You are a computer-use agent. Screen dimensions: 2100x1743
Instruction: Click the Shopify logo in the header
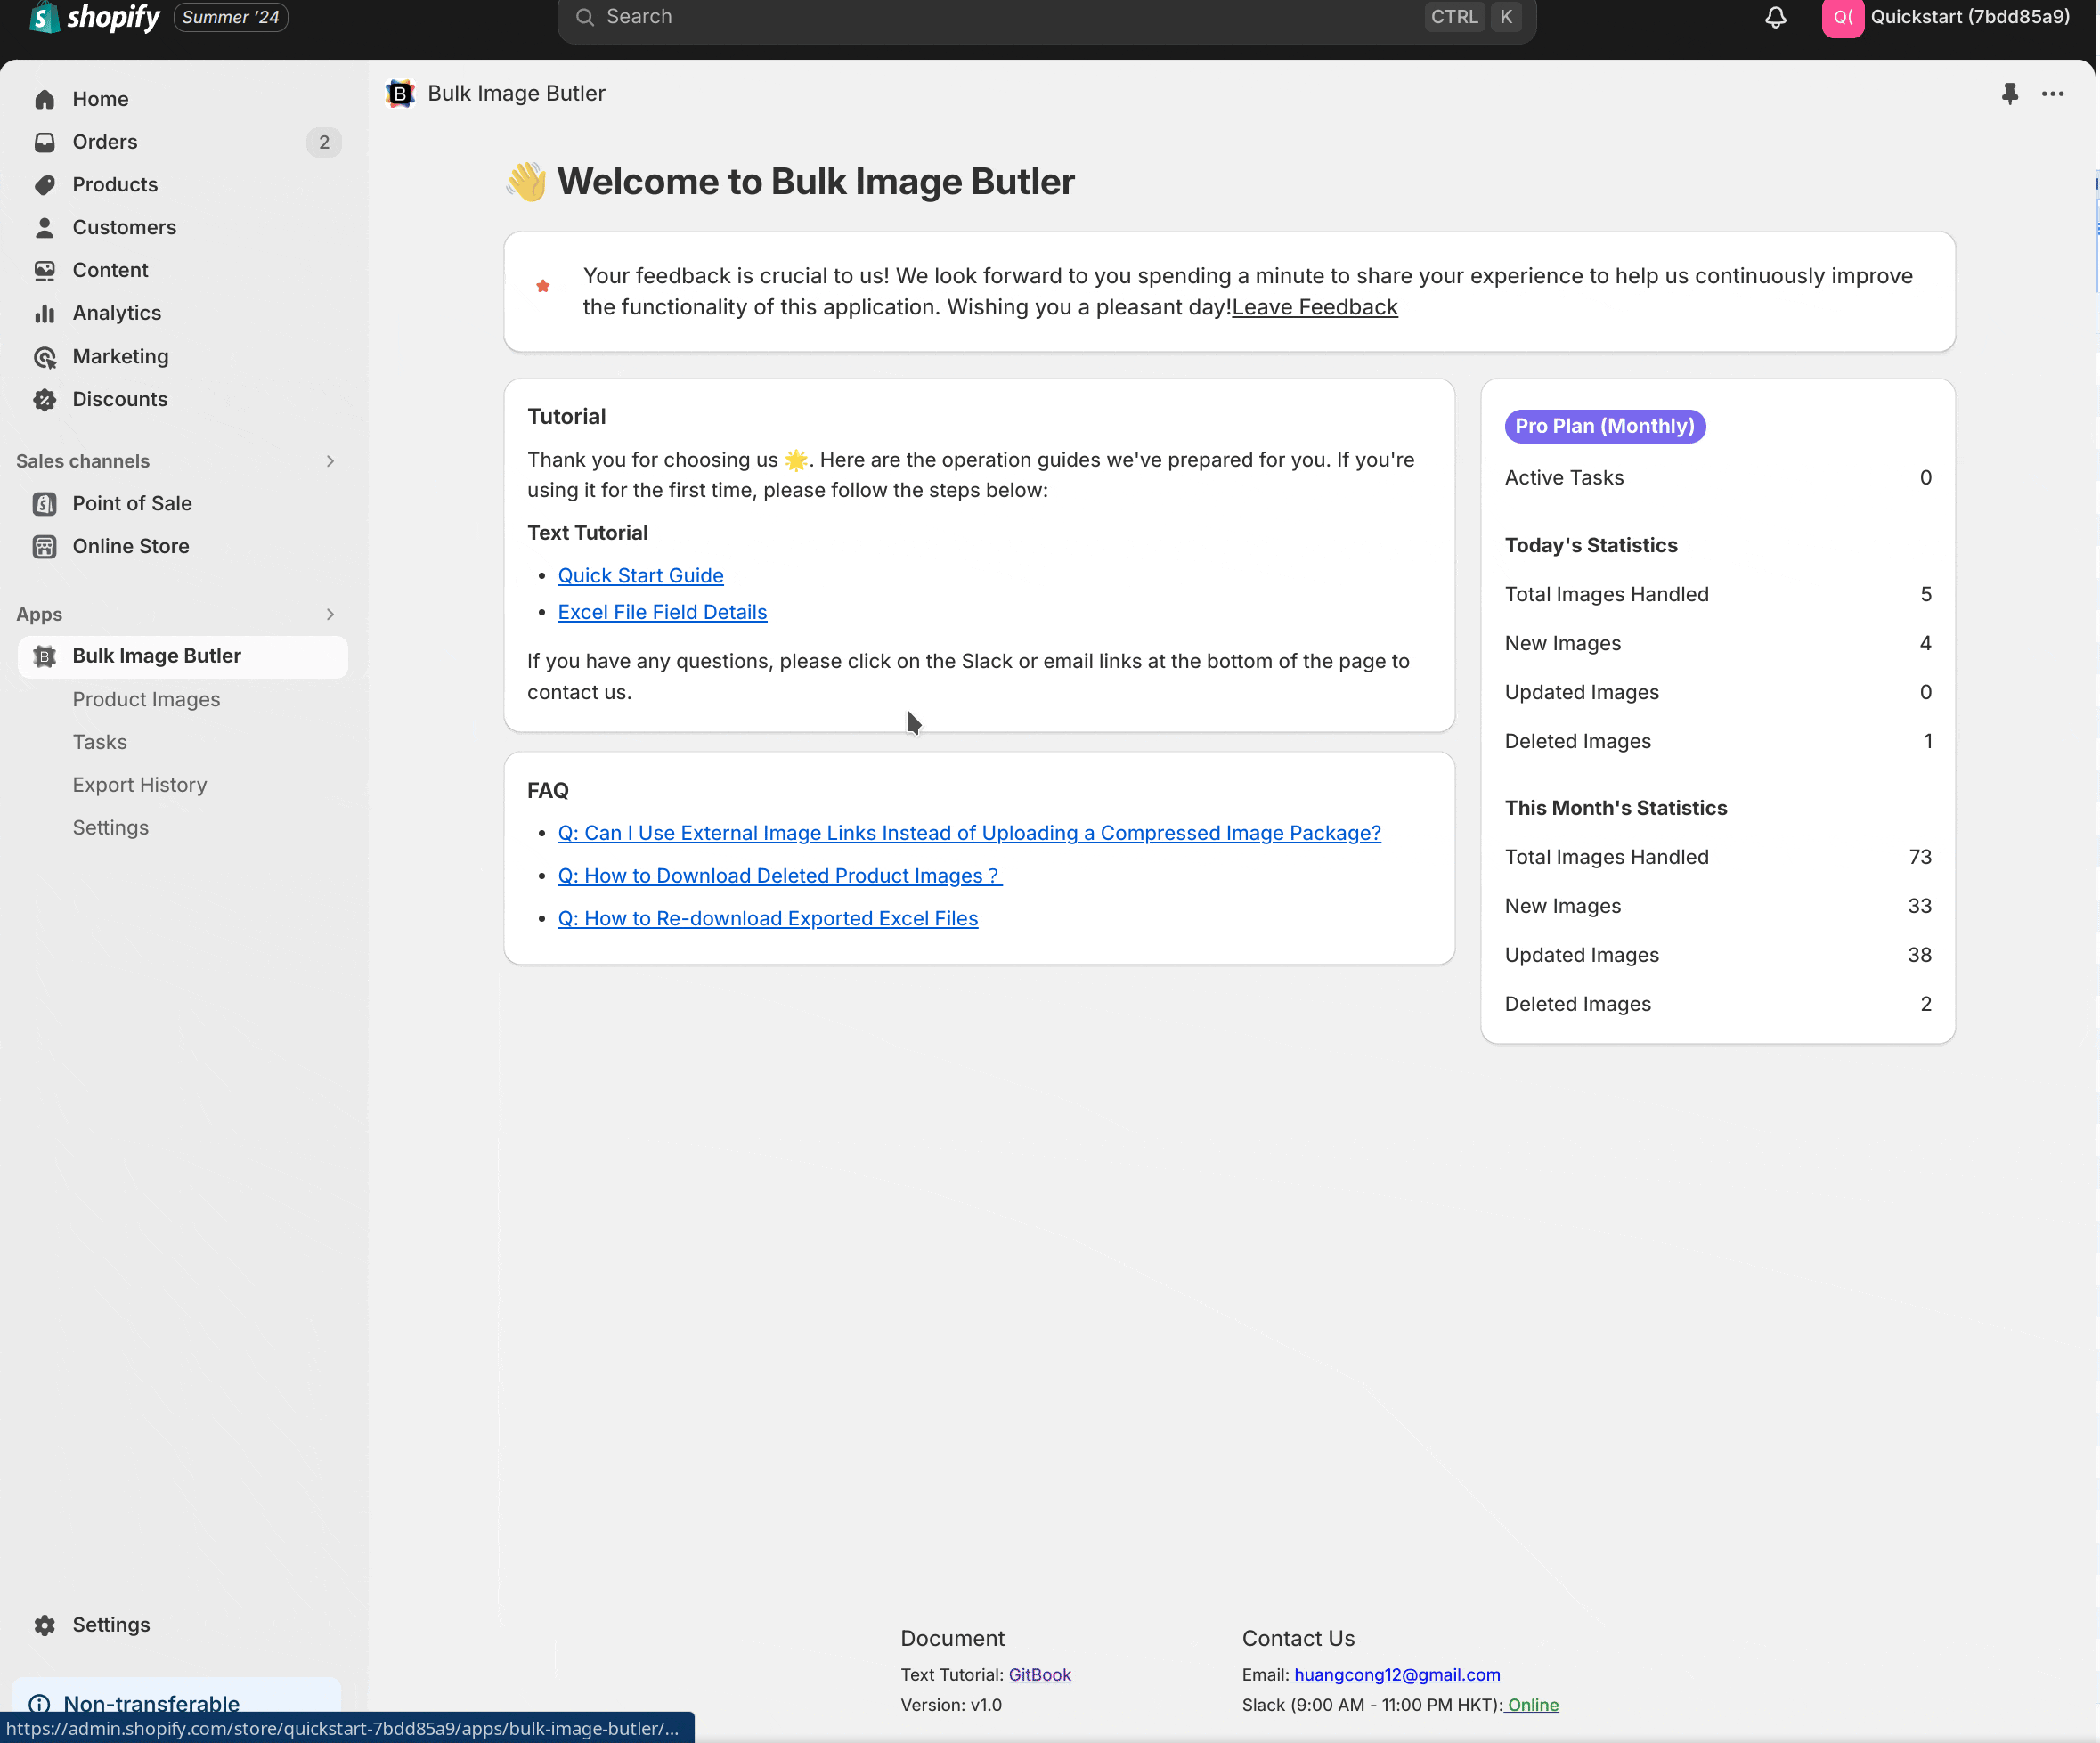tap(95, 17)
